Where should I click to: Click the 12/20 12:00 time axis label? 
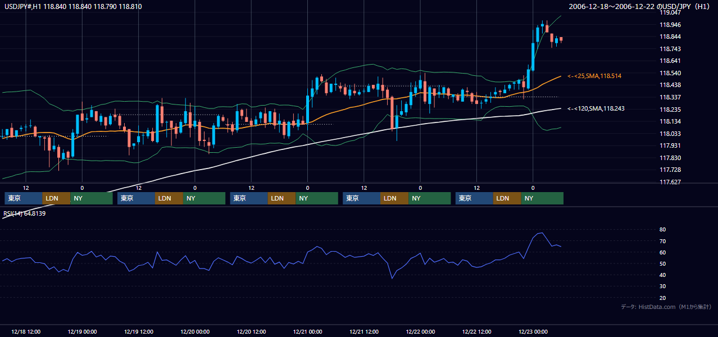[x=251, y=331]
